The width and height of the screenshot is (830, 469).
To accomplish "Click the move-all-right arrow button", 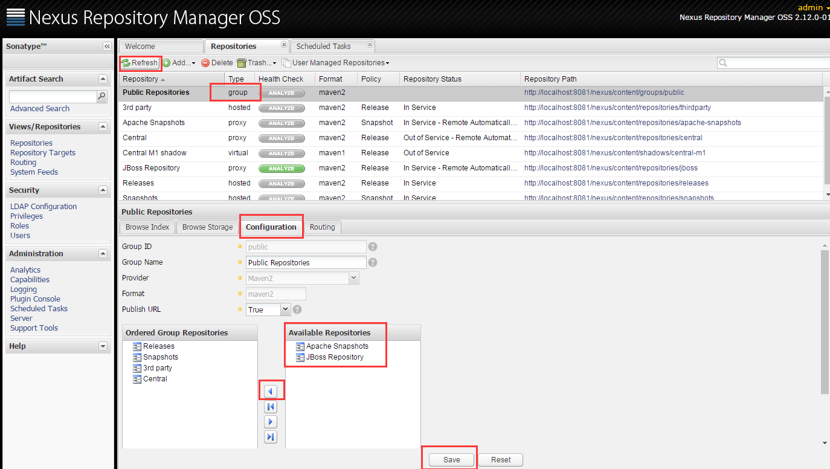I will point(271,437).
